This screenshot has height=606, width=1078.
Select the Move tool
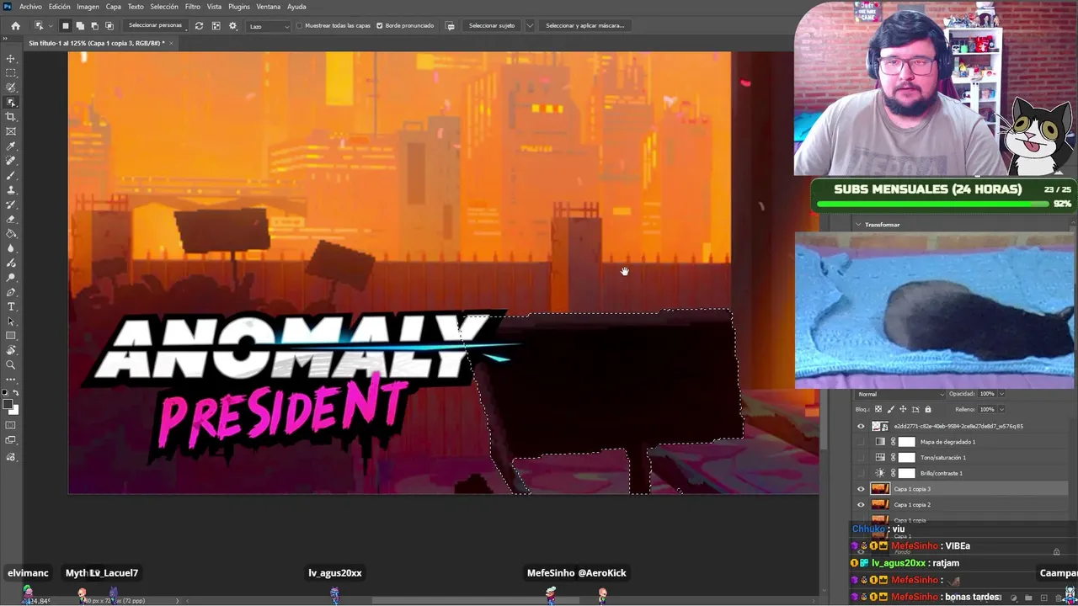[x=11, y=58]
